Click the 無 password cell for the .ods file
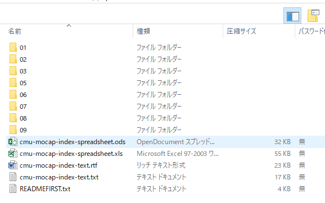 302,142
